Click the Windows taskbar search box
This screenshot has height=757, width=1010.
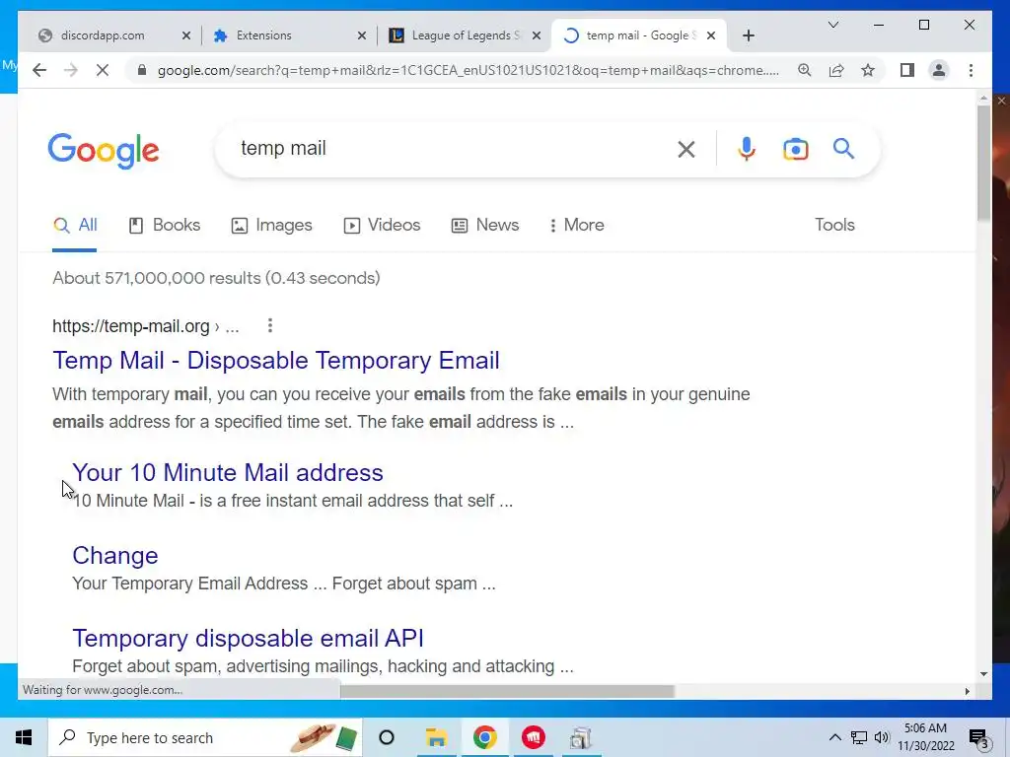coord(205,737)
